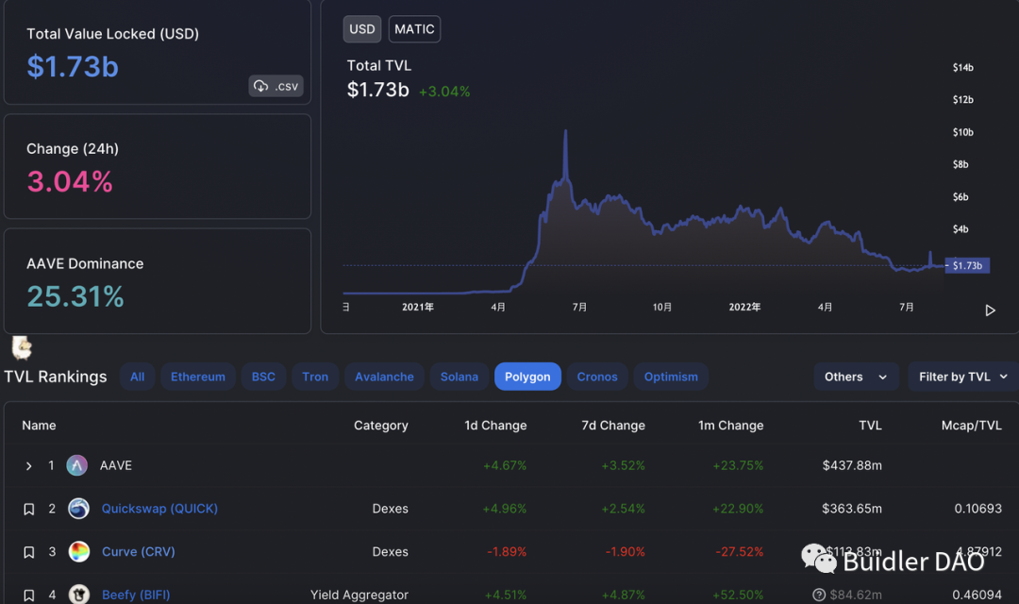This screenshot has height=604, width=1019.
Task: Sort table by 1m Change column
Action: [x=730, y=426]
